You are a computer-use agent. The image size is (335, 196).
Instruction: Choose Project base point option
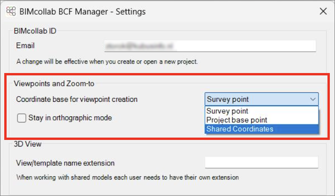click(x=261, y=120)
